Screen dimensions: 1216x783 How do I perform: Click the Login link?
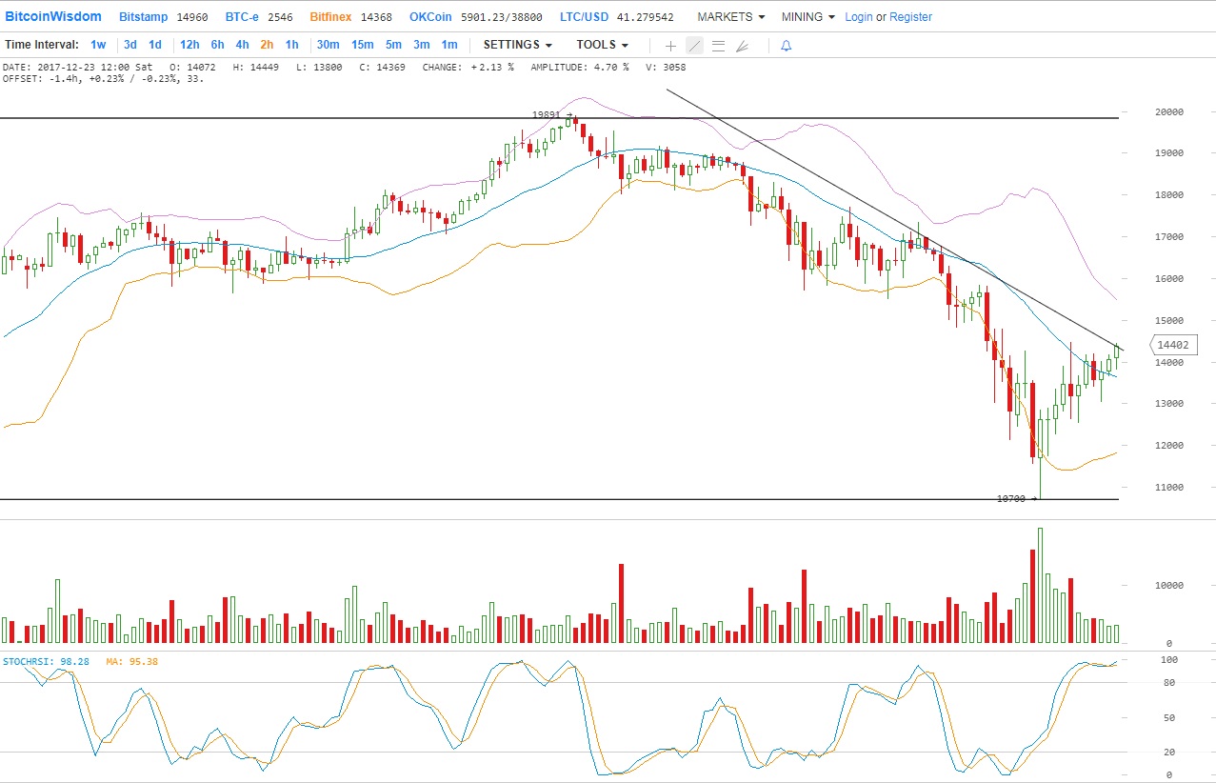tap(858, 17)
